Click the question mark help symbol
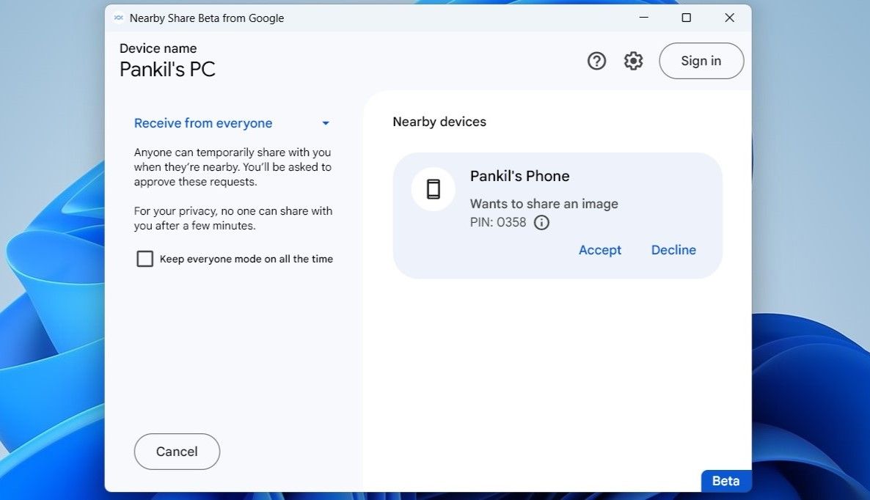Screen dimensions: 870x500 click(596, 60)
